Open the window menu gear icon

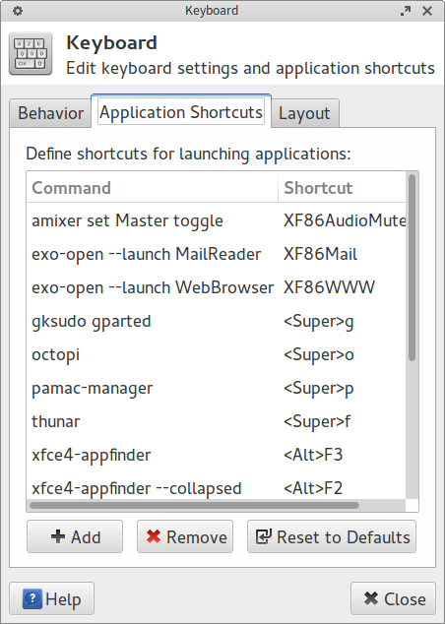18,11
